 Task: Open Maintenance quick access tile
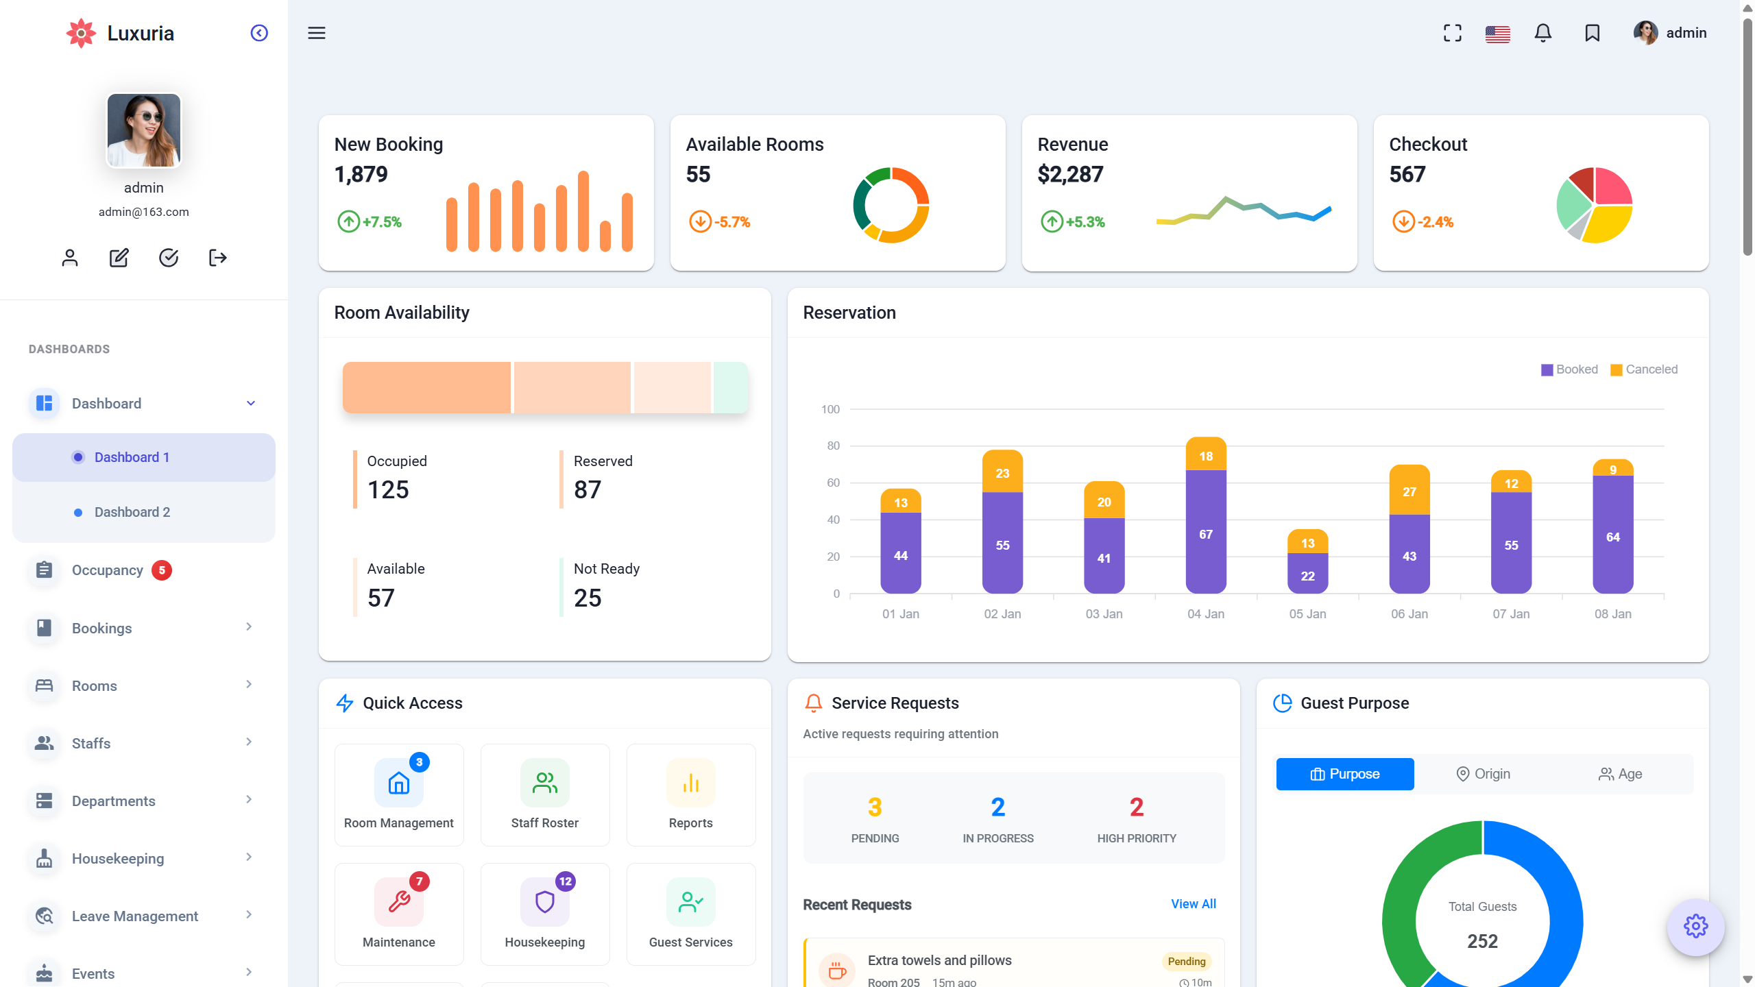[x=399, y=914]
